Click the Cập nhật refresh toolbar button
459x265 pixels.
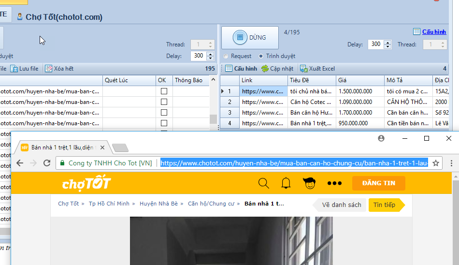pos(277,69)
